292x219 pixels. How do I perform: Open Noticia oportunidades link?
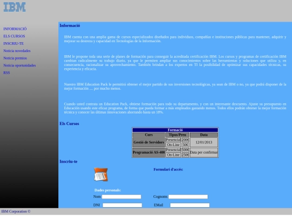tap(19, 65)
